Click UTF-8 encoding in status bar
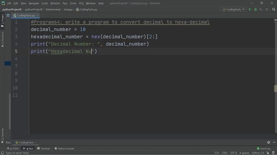 [x=233, y=153]
